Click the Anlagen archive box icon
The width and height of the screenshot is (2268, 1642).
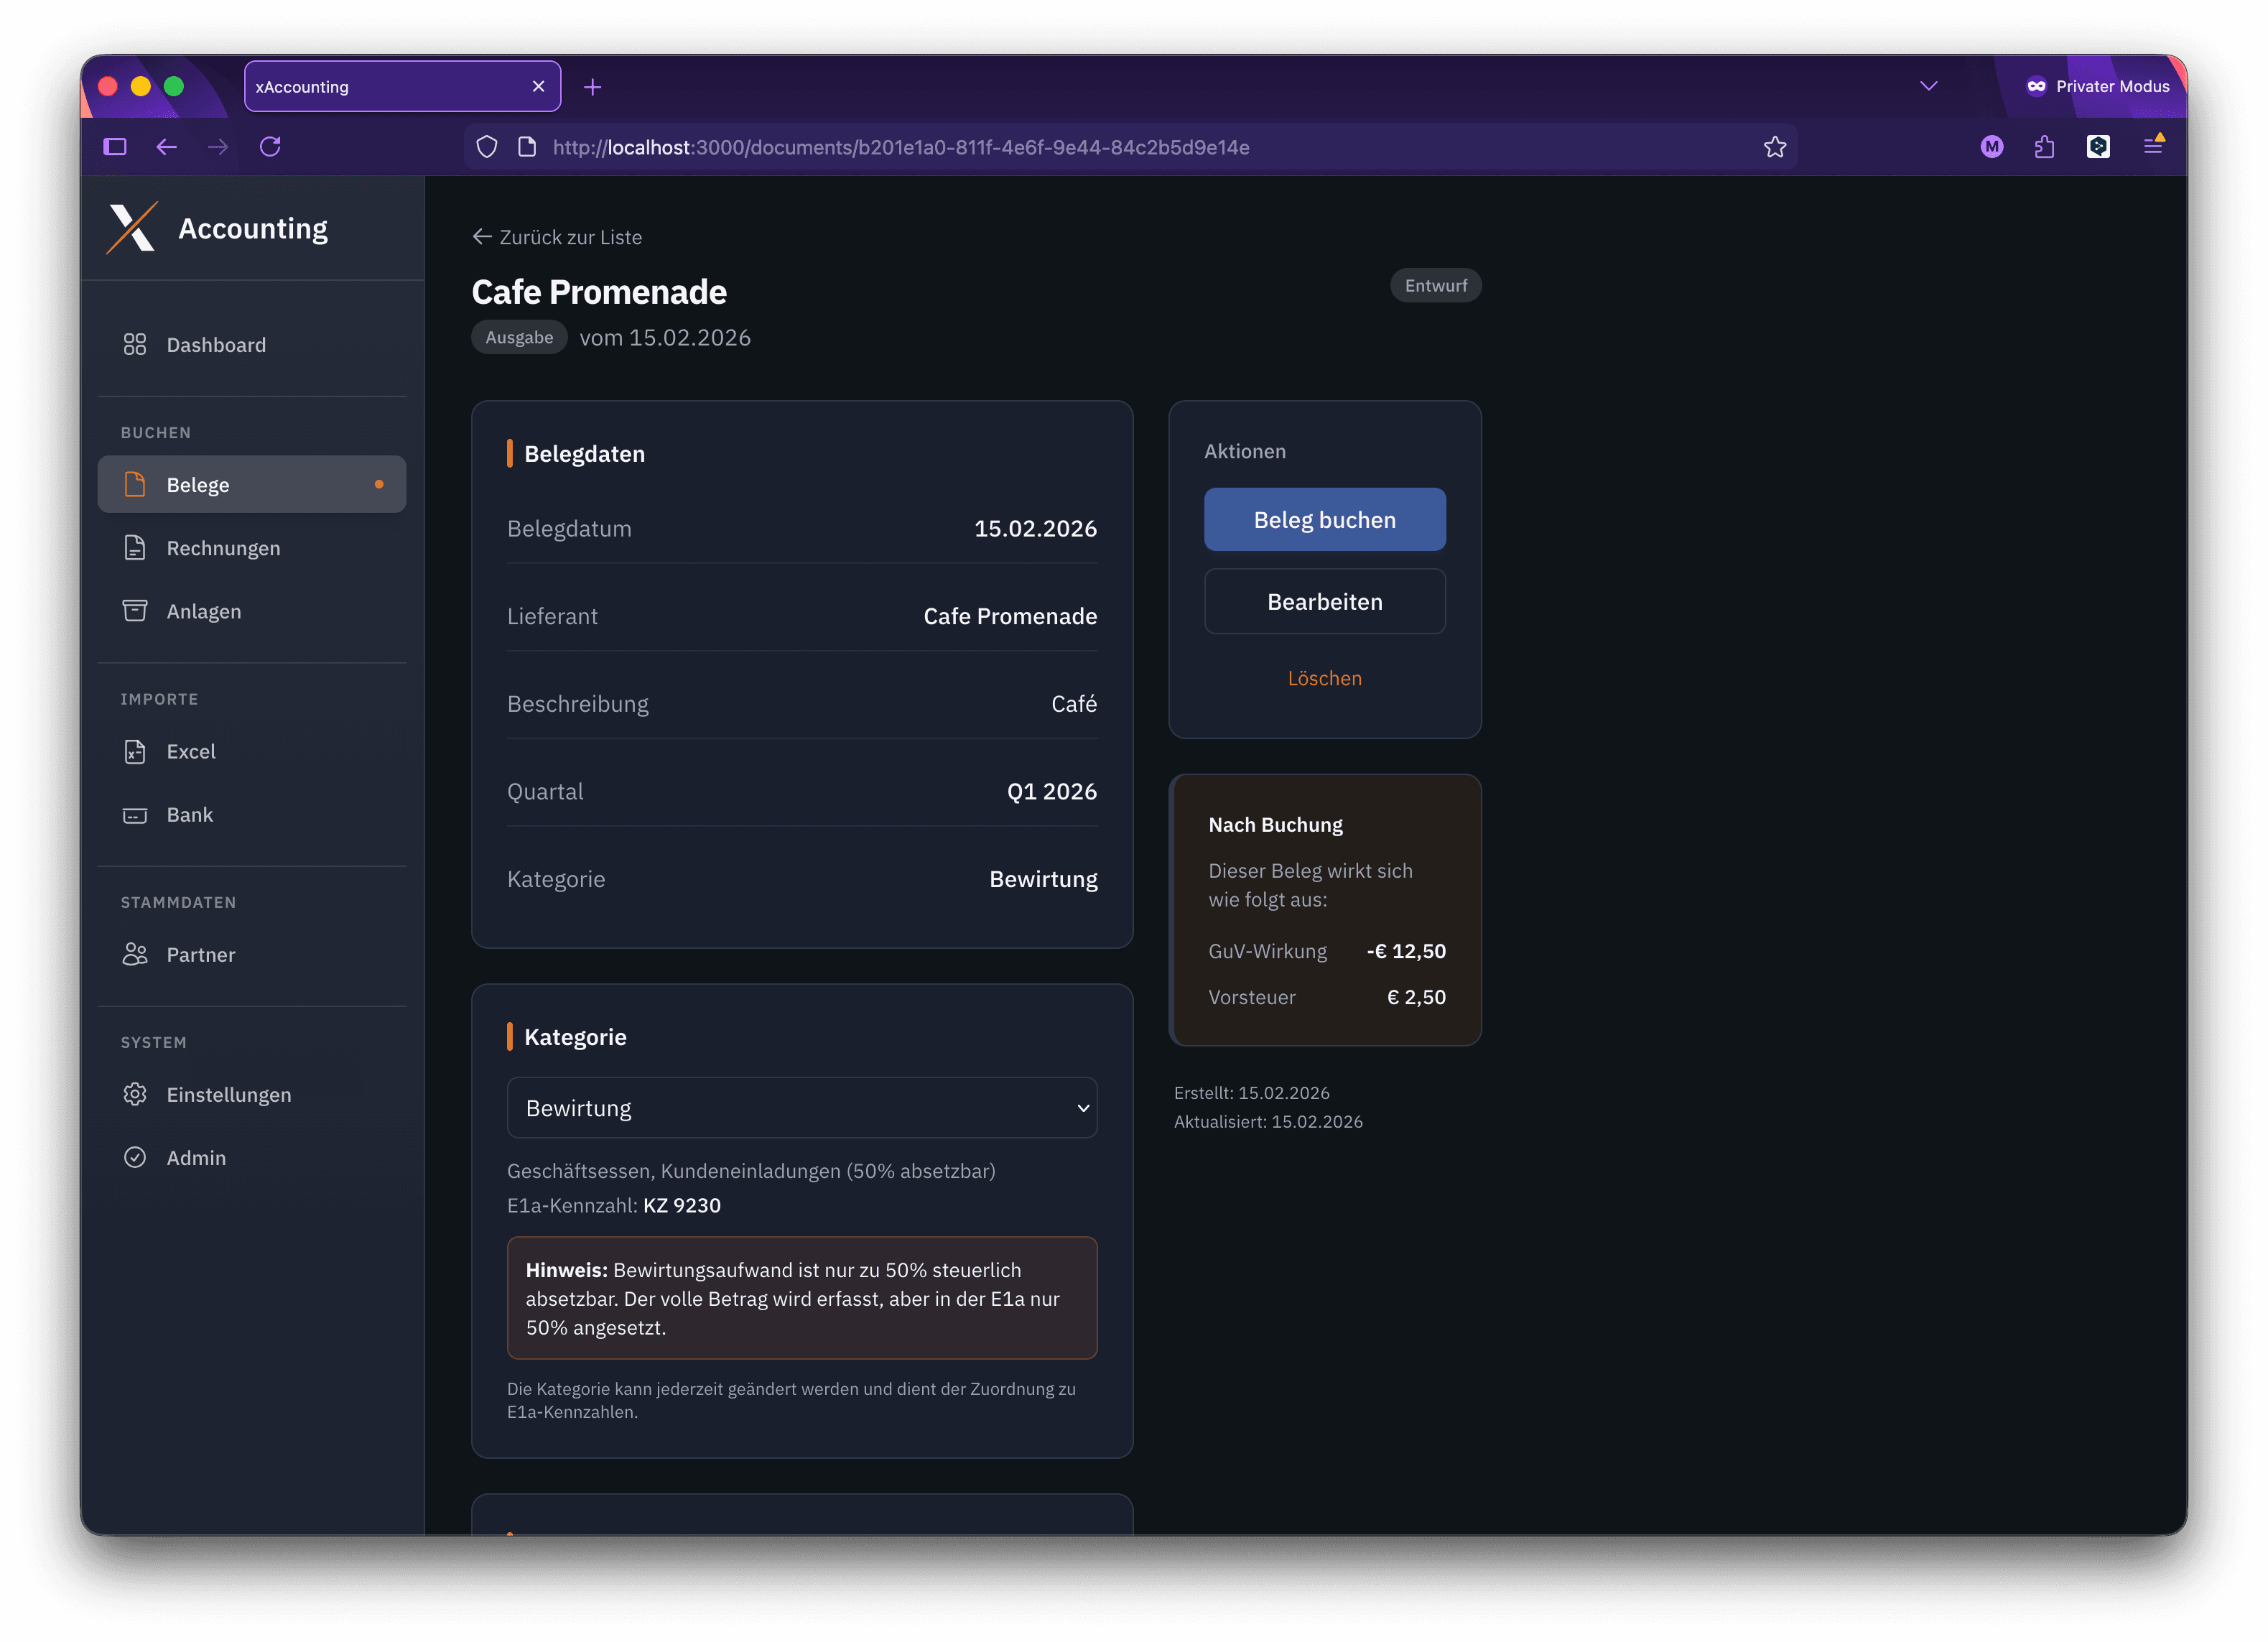pyautogui.click(x=135, y=611)
